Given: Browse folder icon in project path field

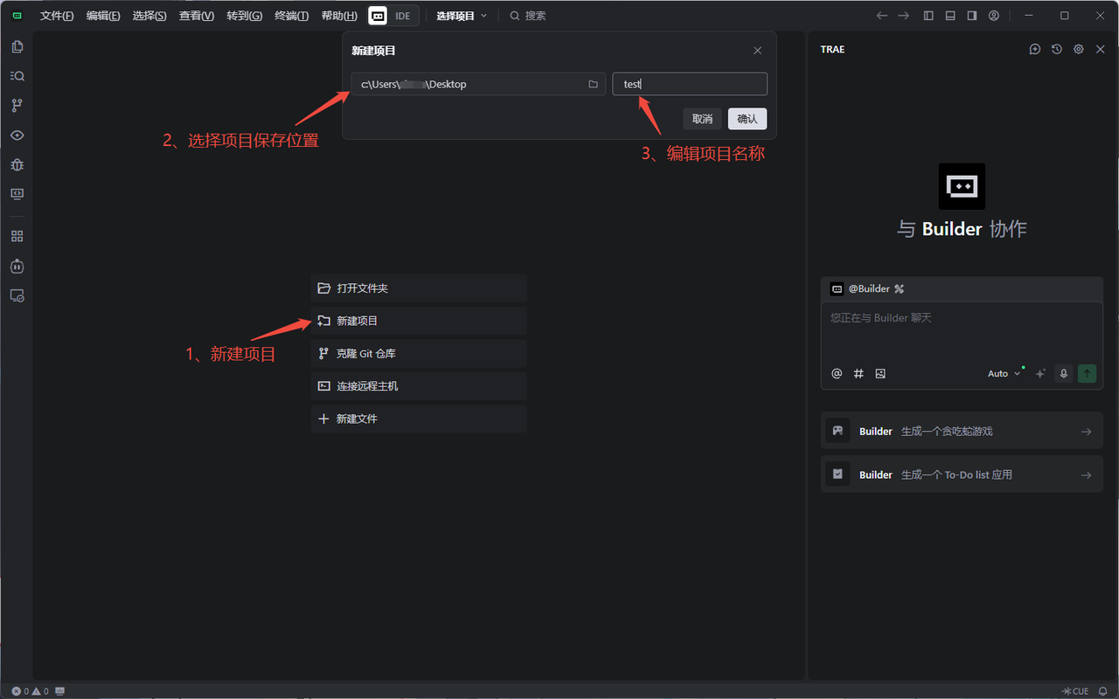Looking at the screenshot, I should click(x=593, y=84).
